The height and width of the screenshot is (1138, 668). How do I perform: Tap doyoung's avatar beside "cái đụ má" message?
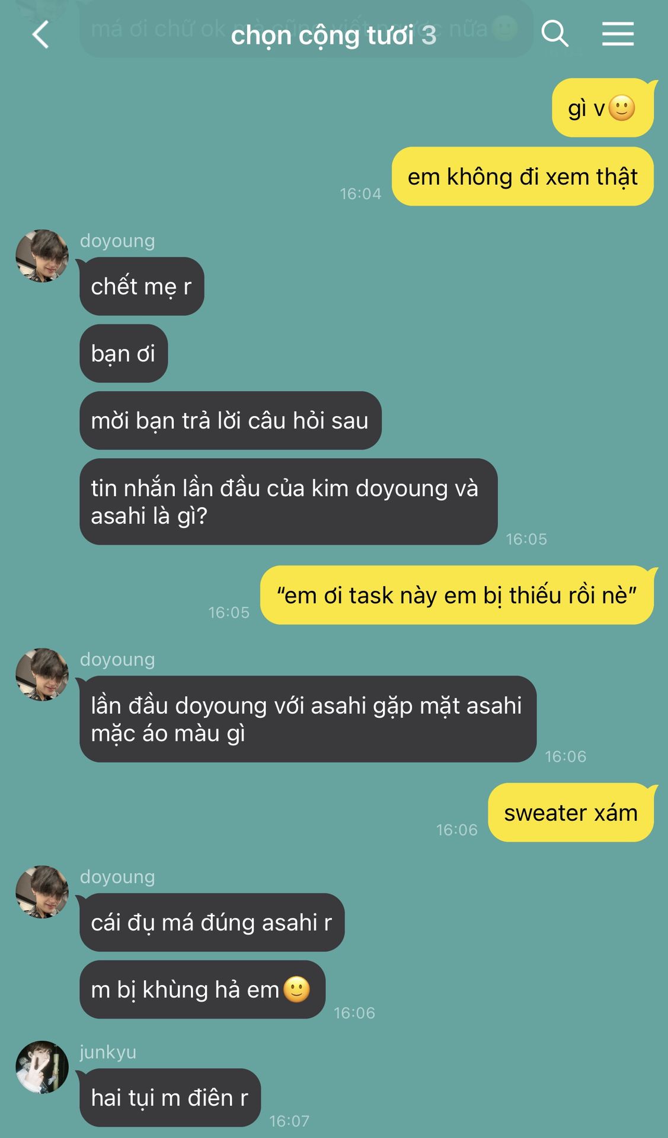click(42, 892)
